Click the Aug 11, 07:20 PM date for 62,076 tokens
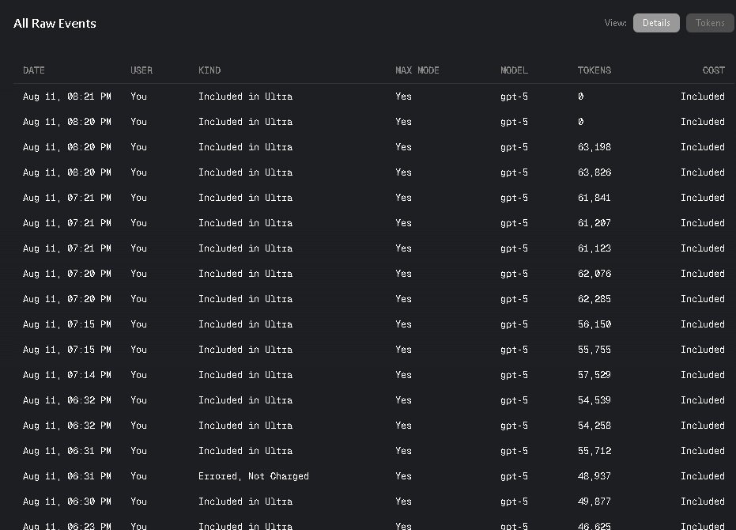The height and width of the screenshot is (530, 736). click(x=67, y=274)
